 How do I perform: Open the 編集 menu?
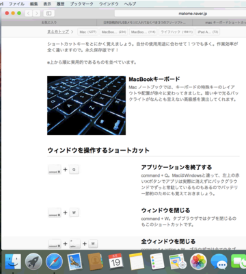pos(33,4)
